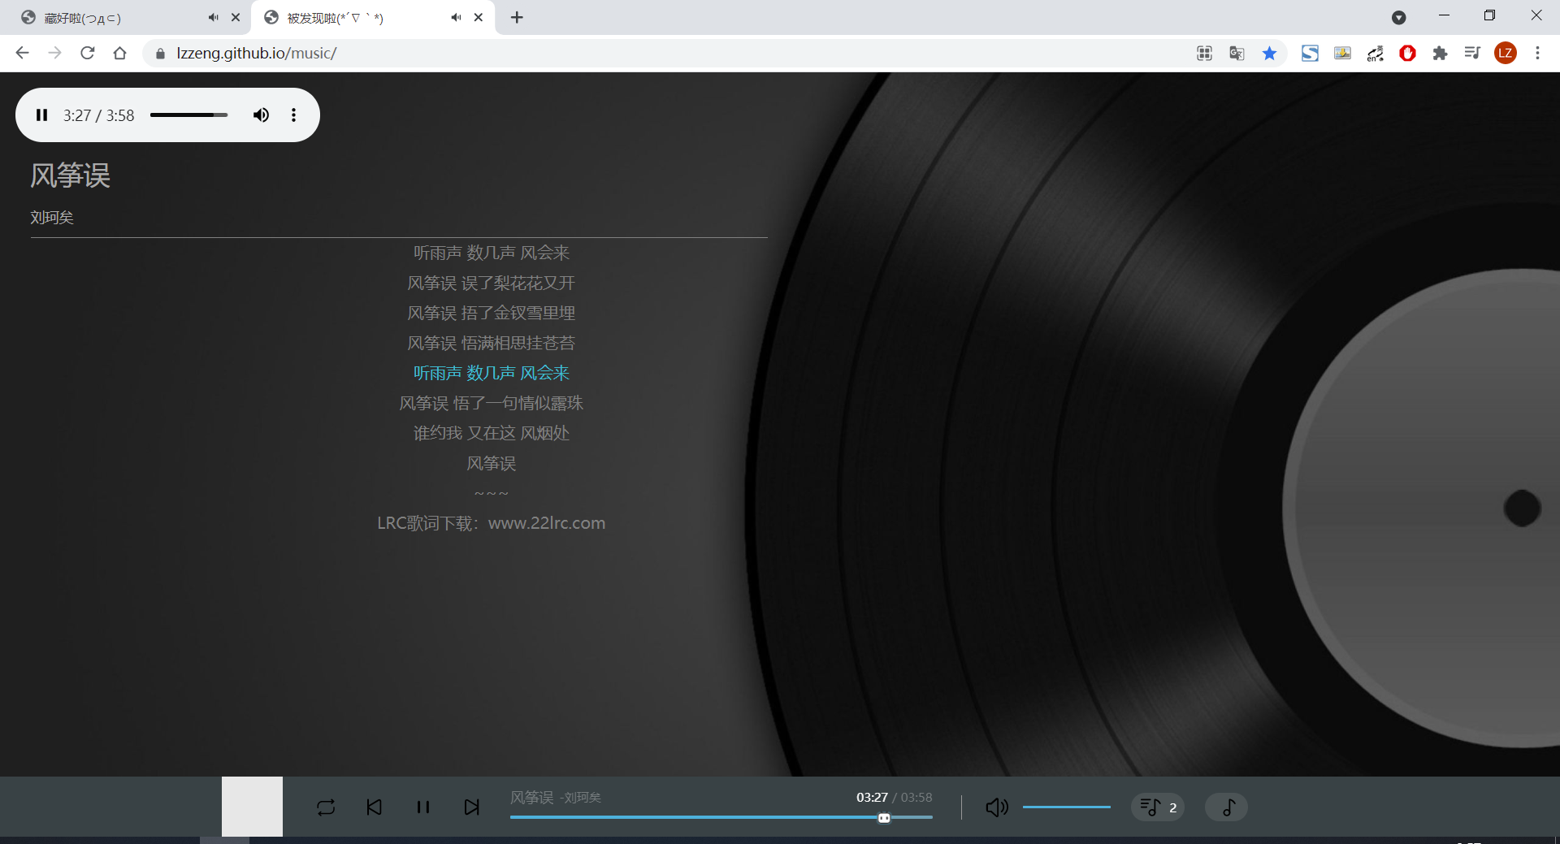Open the Chrome three-dot menu
Image resolution: width=1560 pixels, height=844 pixels.
point(1537,53)
